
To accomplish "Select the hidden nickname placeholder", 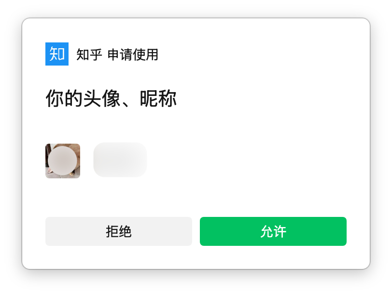I will 120,160.
